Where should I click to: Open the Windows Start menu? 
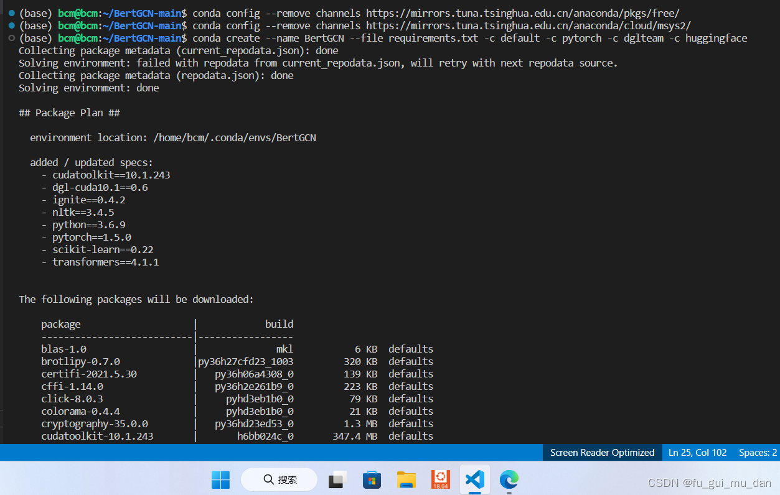pos(220,479)
